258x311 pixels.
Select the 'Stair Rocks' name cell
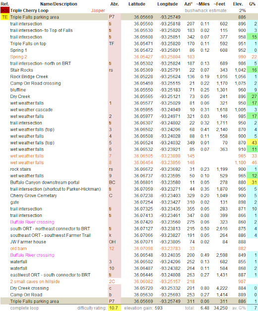coord(21,70)
